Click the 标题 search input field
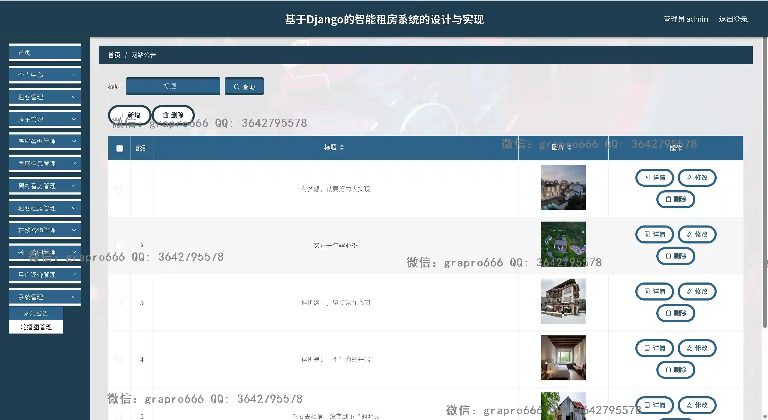Screen dimensions: 768x420 173,86
